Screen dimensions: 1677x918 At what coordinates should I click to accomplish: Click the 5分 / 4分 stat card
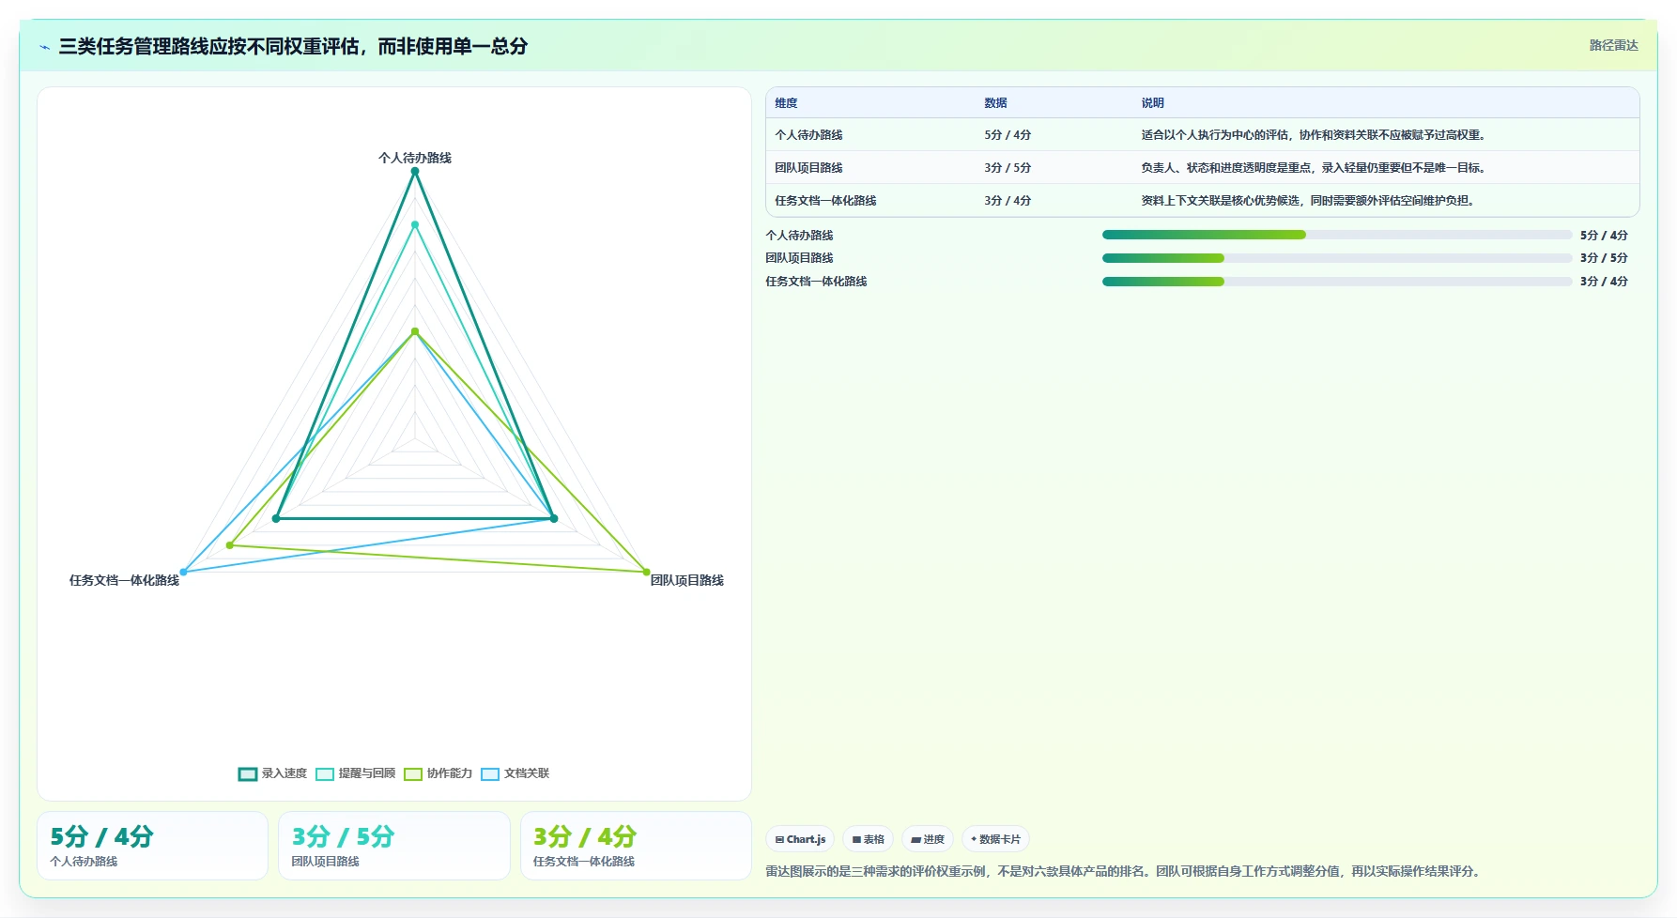coord(152,846)
